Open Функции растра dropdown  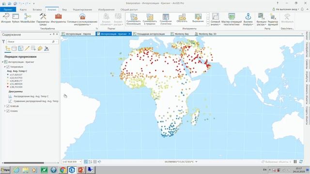coord(262,19)
